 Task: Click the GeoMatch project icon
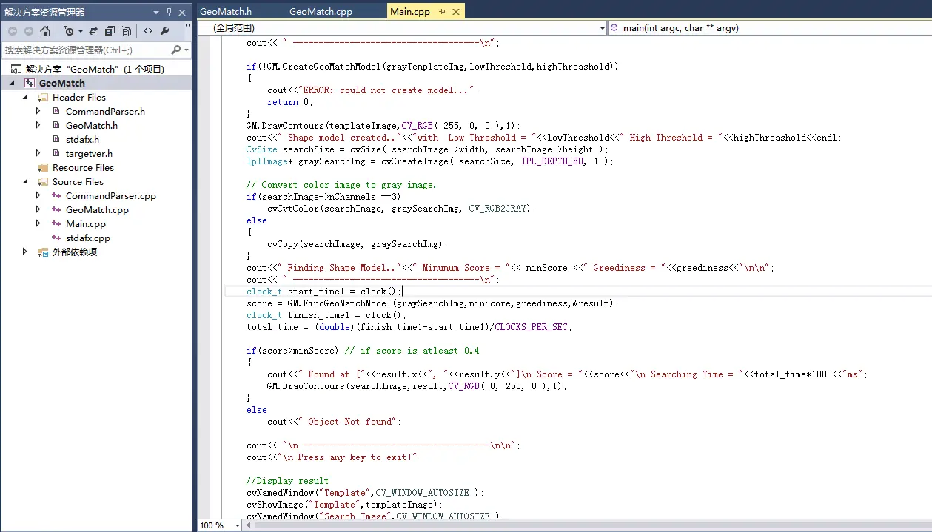coord(30,83)
